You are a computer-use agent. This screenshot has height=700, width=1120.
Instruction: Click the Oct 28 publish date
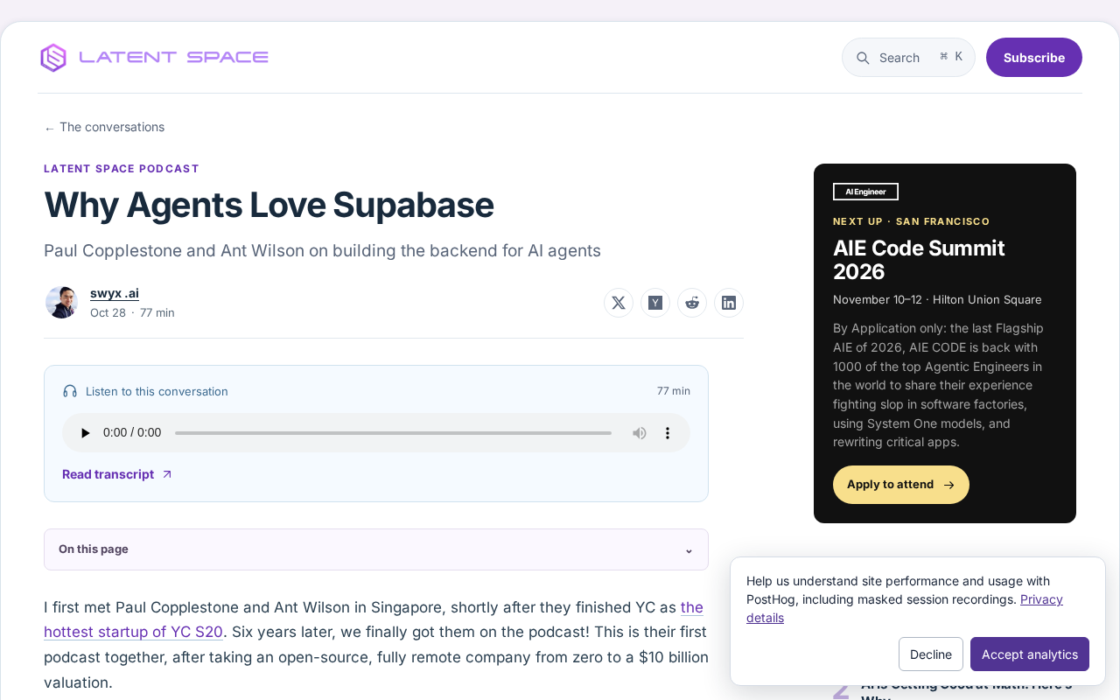point(108,312)
